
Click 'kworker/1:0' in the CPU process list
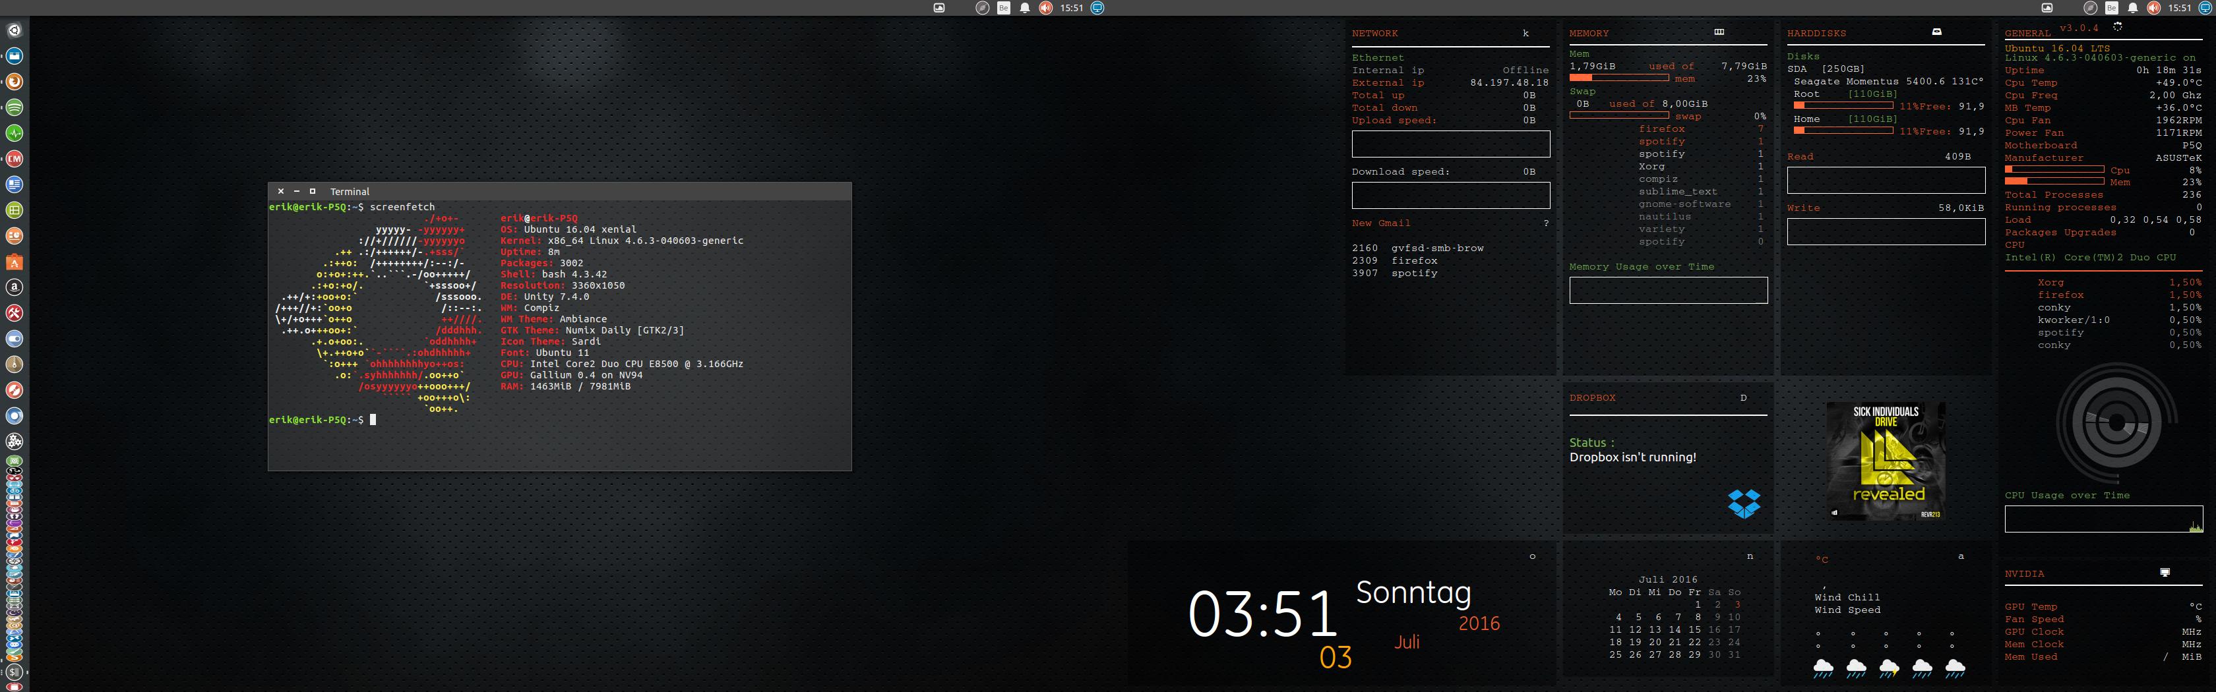(x=2073, y=320)
